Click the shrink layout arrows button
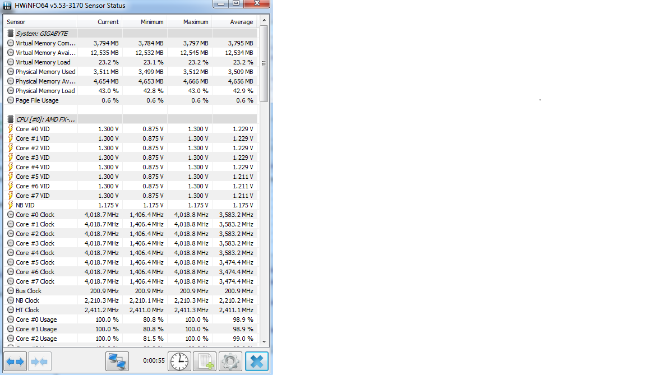Screen dimensions: 646x375 point(40,362)
